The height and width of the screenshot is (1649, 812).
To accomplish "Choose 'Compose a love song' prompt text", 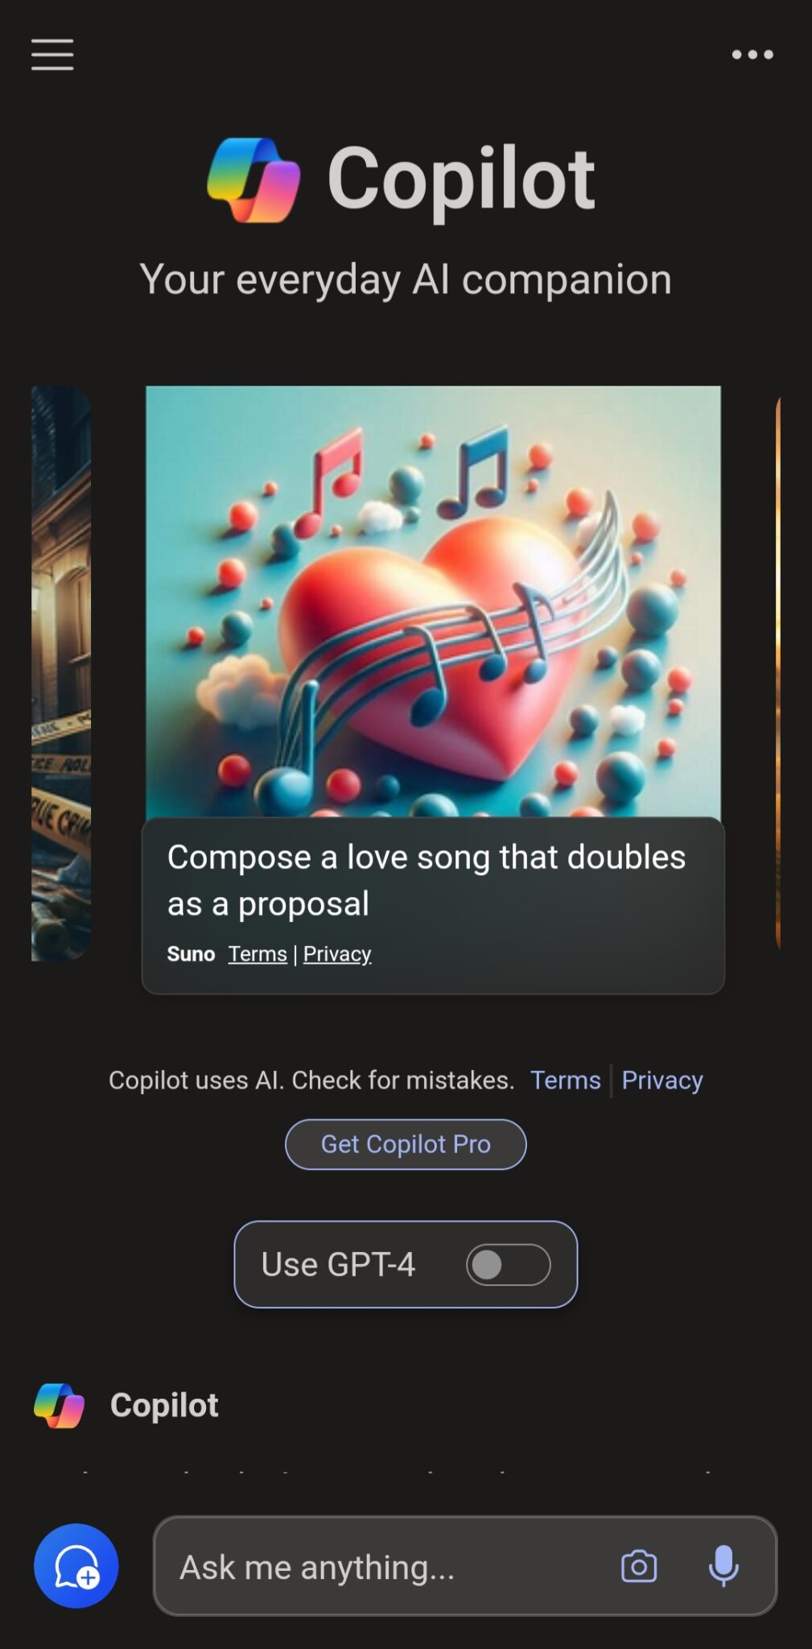I will [x=427, y=880].
